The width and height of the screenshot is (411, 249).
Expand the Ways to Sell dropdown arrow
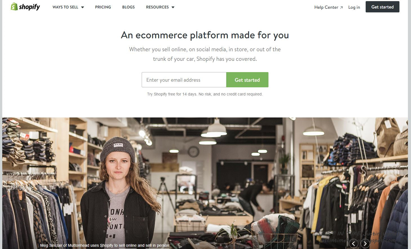83,7
